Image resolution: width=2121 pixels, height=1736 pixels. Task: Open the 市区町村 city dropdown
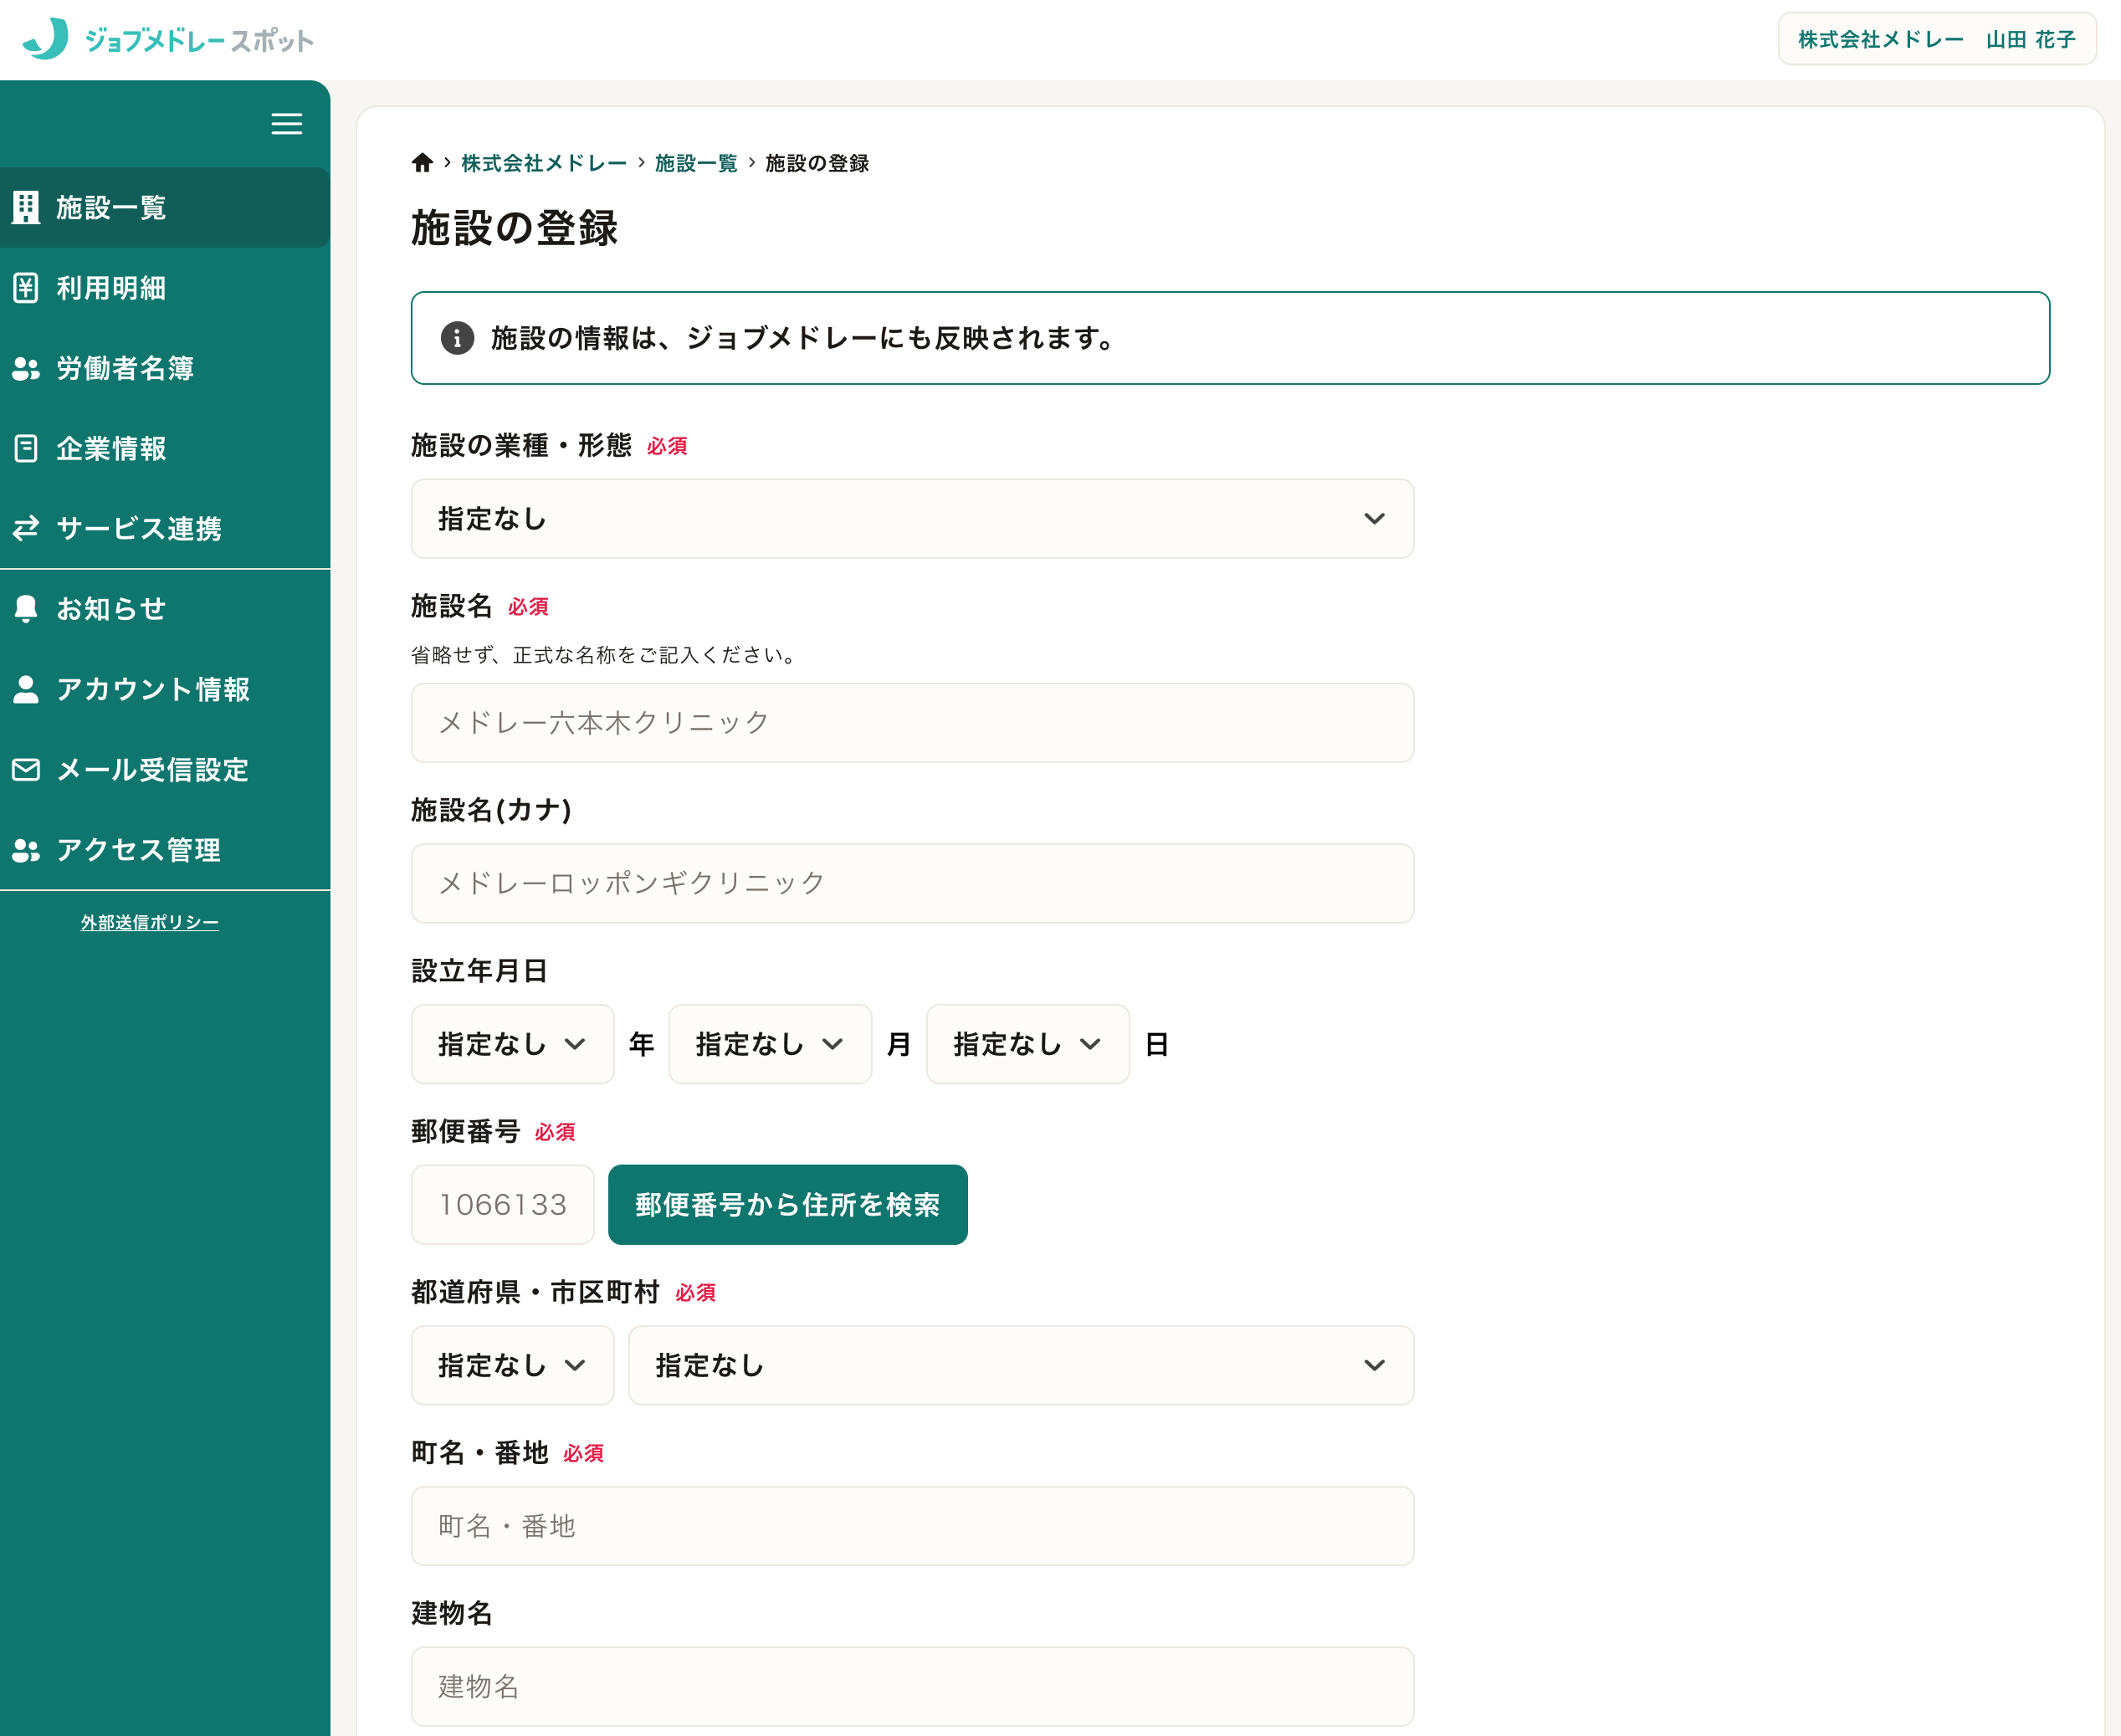click(x=1021, y=1366)
